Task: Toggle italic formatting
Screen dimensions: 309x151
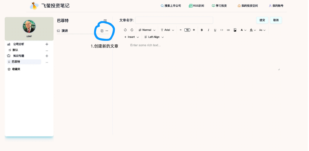Action: point(208,30)
